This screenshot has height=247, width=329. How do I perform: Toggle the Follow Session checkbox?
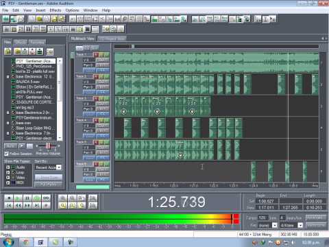(x=6, y=154)
